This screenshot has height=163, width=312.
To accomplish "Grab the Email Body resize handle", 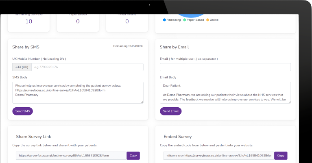I will coord(289,102).
